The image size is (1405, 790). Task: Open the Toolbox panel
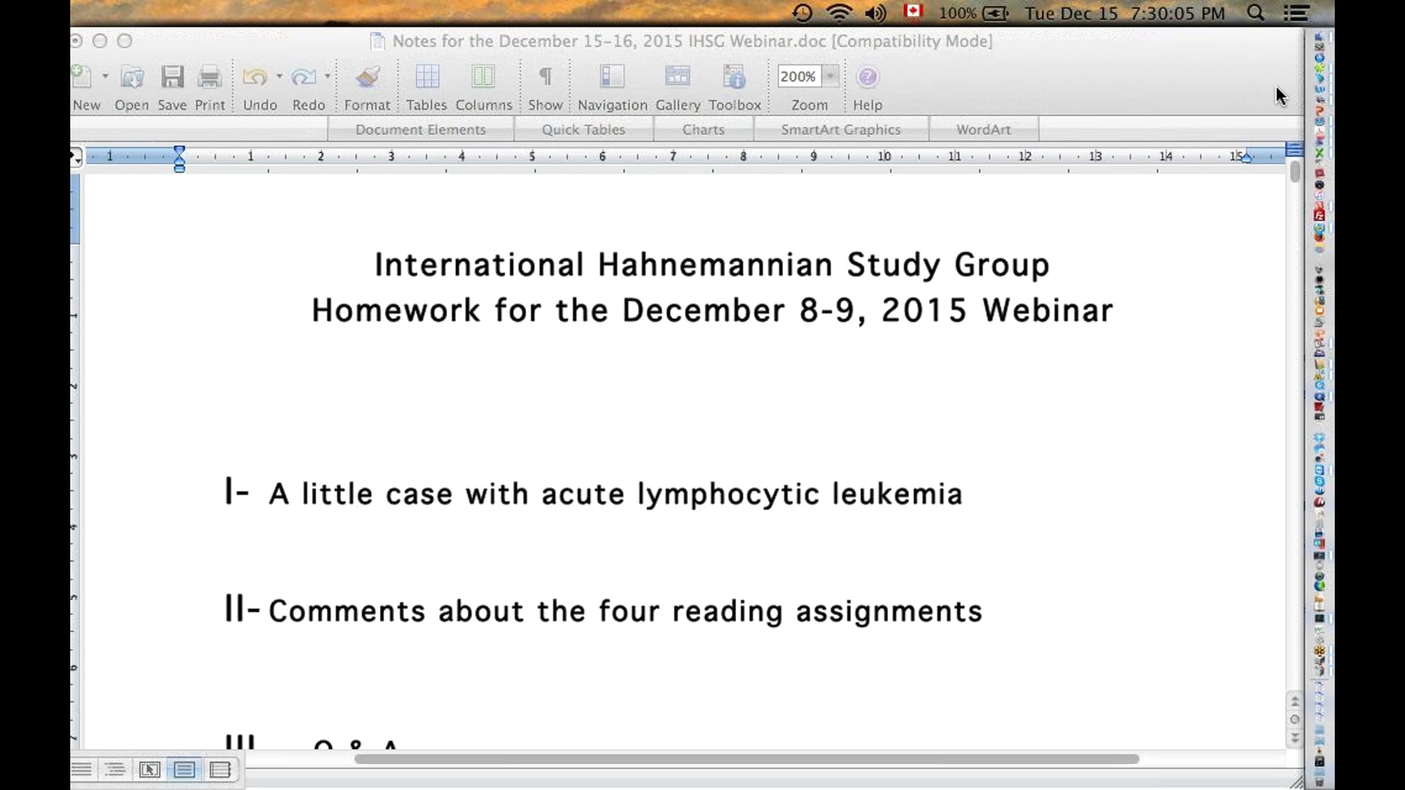734,76
